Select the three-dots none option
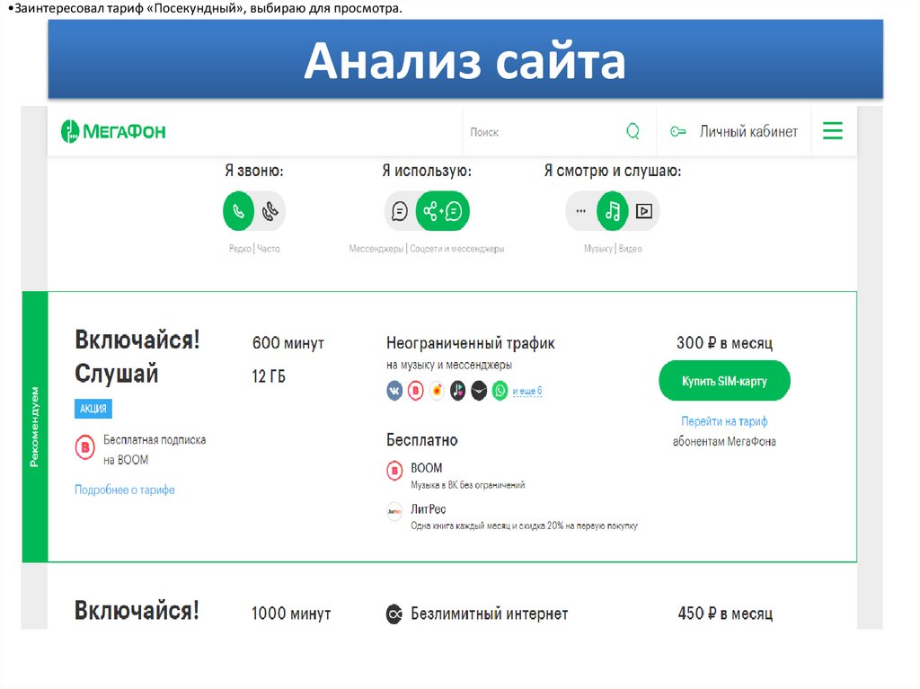920x689 pixels. click(x=581, y=211)
